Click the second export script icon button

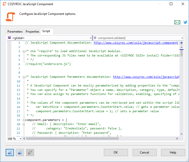[x=20, y=153]
